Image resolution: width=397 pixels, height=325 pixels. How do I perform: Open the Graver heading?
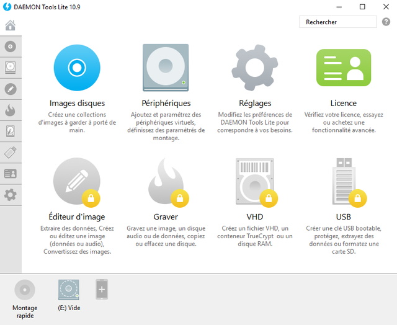166,217
